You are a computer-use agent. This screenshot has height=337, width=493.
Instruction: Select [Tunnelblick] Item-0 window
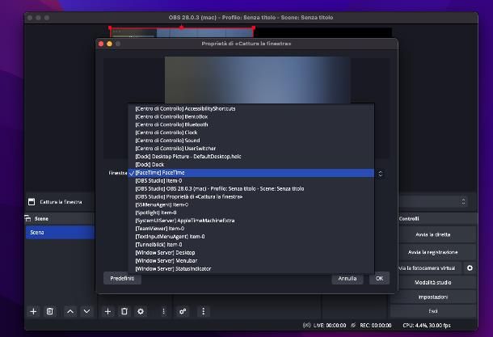(251, 245)
